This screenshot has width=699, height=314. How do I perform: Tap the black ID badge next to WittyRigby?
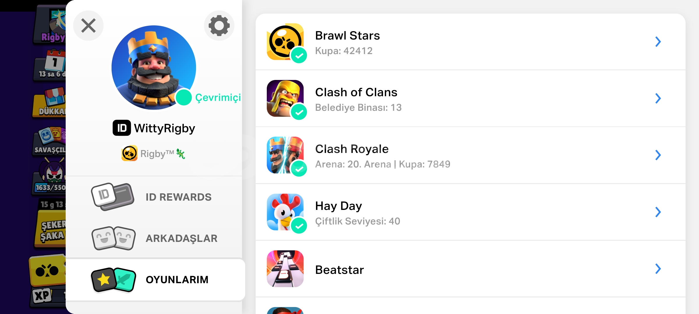122,128
